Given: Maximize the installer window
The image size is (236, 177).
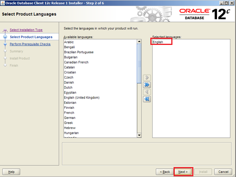Looking at the screenshot, I should point(226,3).
